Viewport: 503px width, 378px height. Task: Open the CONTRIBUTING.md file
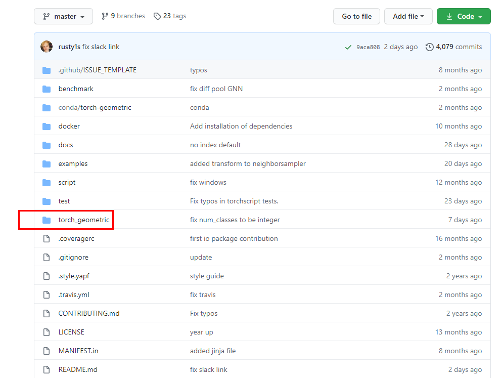click(89, 313)
